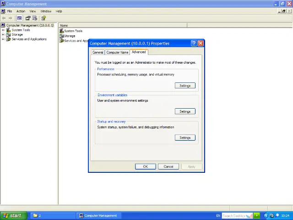Click the Export List toolbar icon
This screenshot has width=293, height=220.
coord(35,18)
